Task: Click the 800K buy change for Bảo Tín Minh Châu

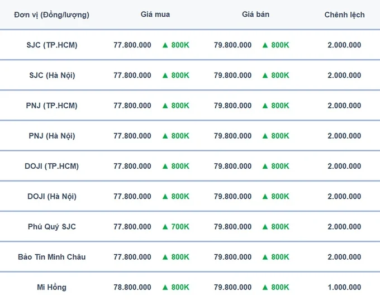Action: [180, 257]
